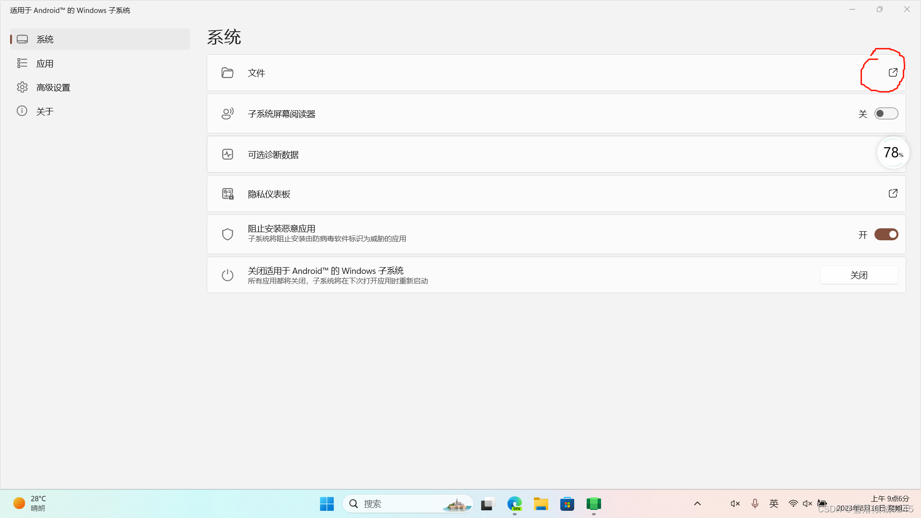Open the 关于 page
Image resolution: width=921 pixels, height=518 pixels.
(x=45, y=111)
